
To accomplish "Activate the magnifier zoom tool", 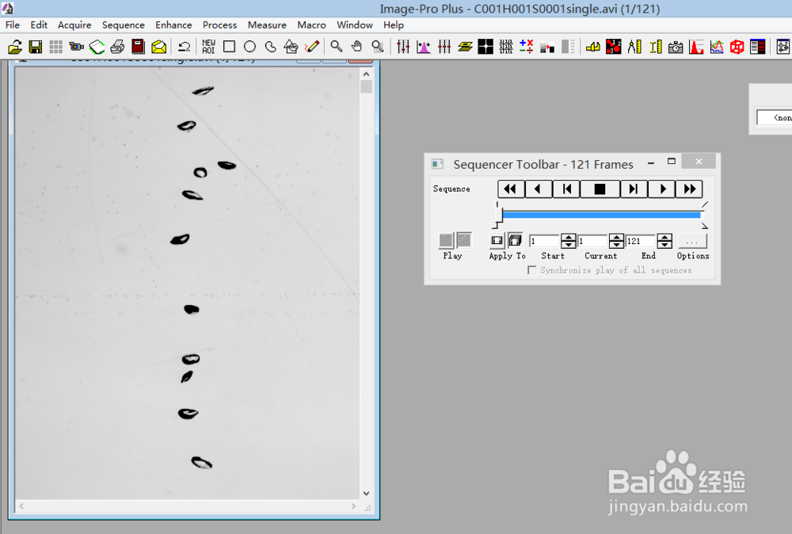I will pos(336,47).
